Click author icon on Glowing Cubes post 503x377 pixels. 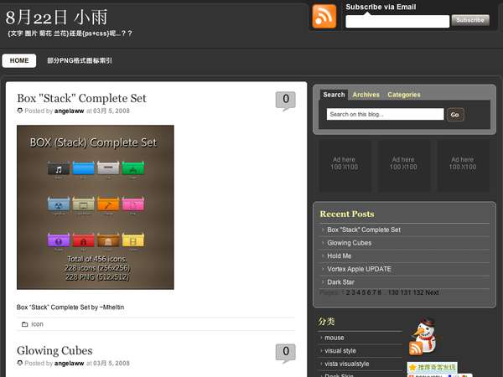point(20,363)
